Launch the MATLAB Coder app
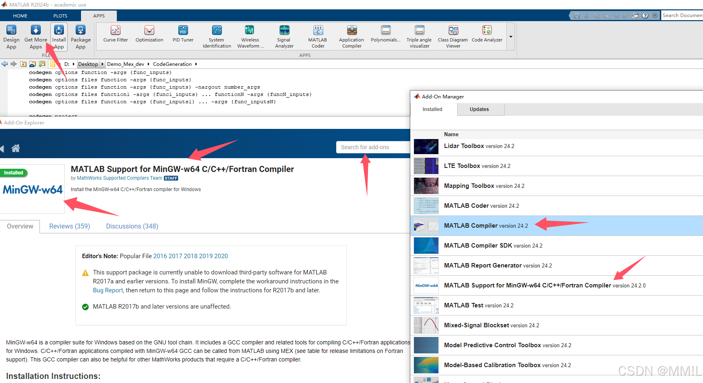Image resolution: width=703 pixels, height=383 pixels. tap(318, 37)
